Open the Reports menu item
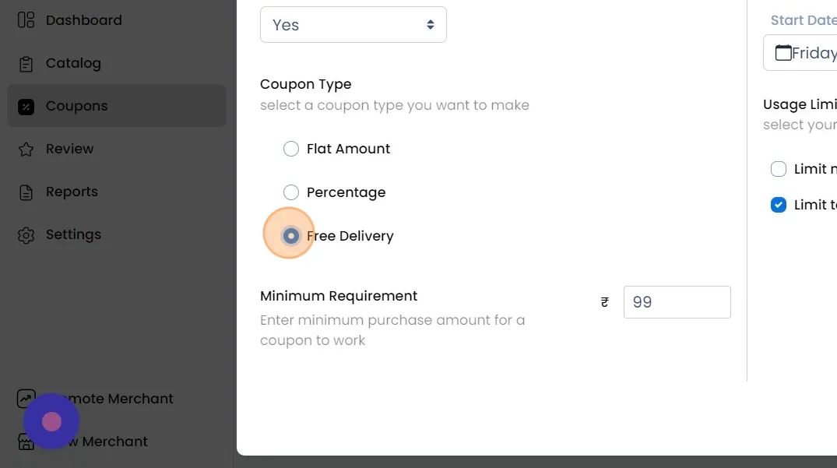837x468 pixels. point(72,192)
